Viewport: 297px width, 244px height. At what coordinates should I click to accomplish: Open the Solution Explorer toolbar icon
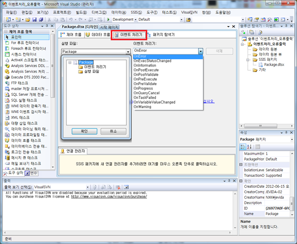tap(250, 20)
